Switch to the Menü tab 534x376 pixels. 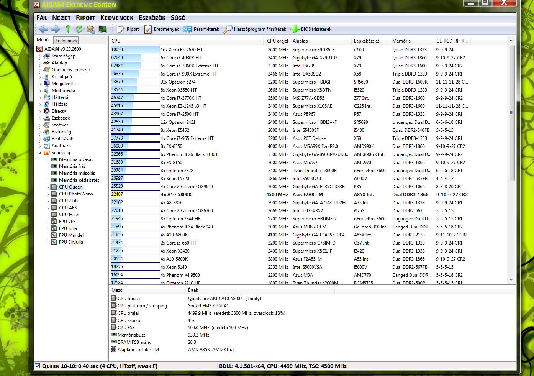click(43, 40)
